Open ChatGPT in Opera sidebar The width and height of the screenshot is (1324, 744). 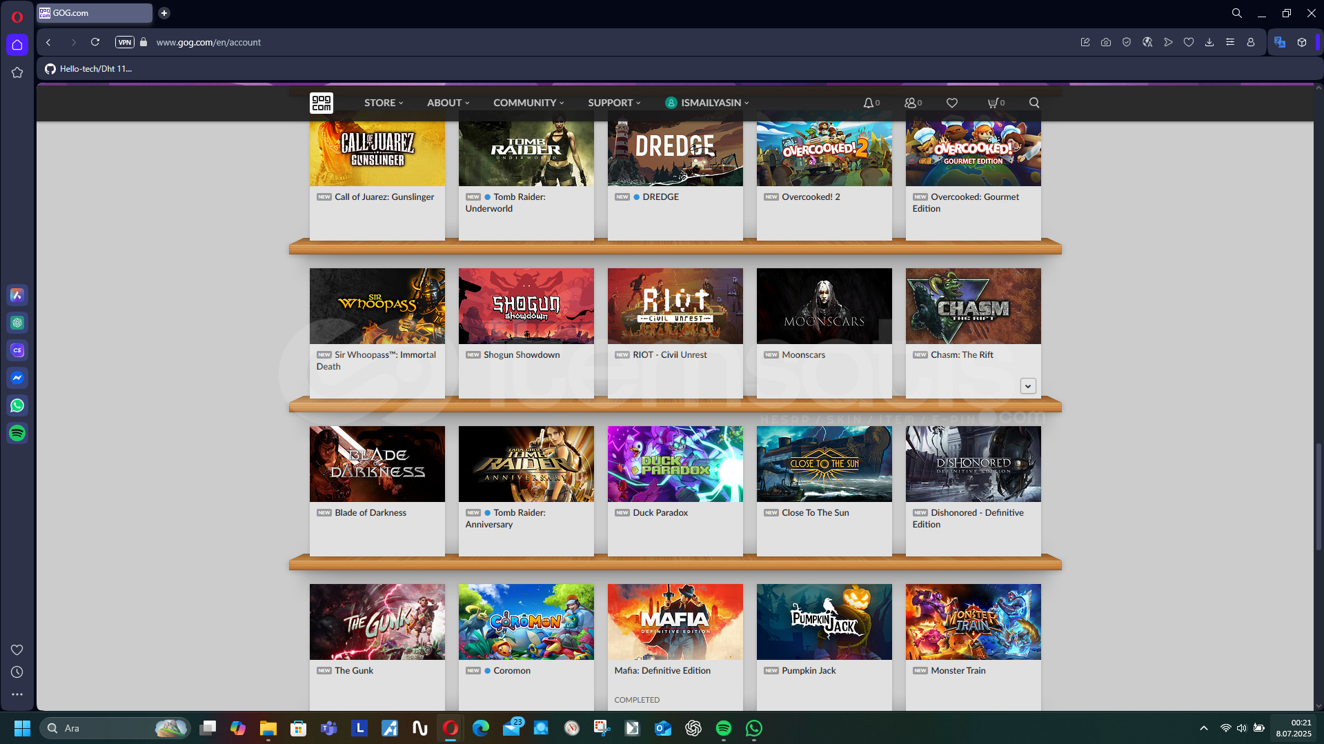click(x=17, y=323)
